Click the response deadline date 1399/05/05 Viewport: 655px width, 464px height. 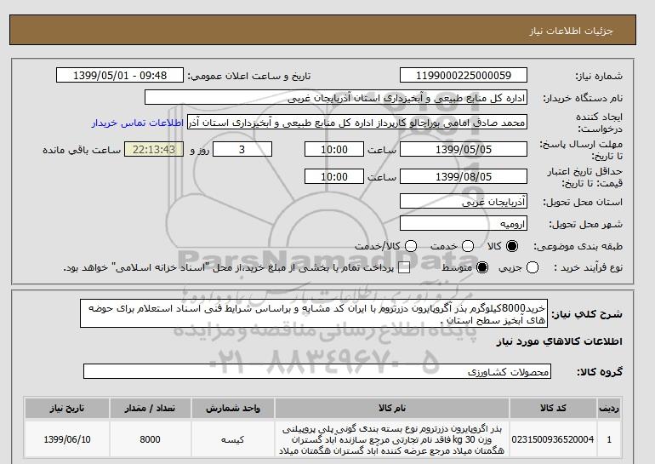[x=464, y=150]
